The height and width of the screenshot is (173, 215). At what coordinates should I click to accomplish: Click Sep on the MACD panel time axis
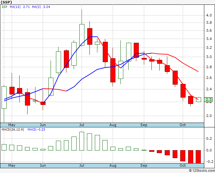(x=144, y=165)
